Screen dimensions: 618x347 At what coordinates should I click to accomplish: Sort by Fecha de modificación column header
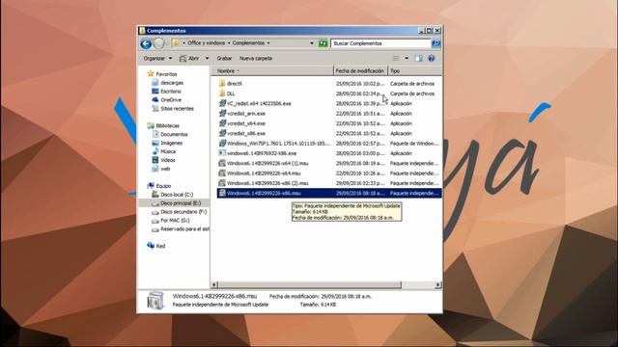(360, 70)
